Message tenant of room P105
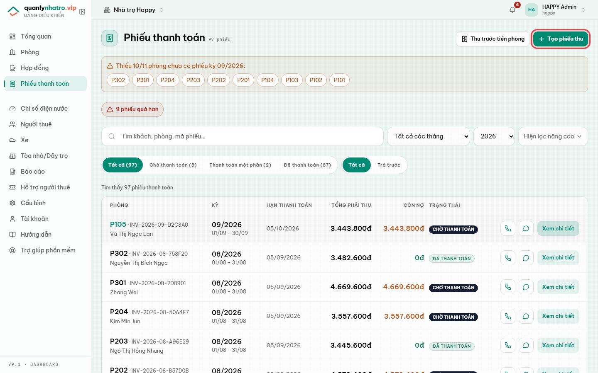The image size is (598, 373). pyautogui.click(x=526, y=228)
